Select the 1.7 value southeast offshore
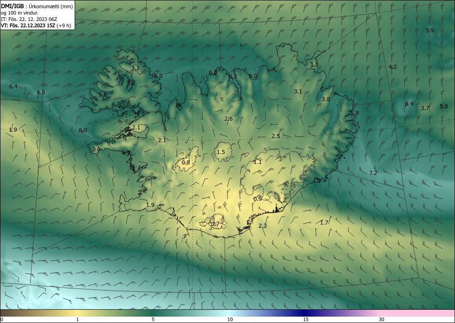The width and height of the screenshot is (455, 323). pyautogui.click(x=324, y=223)
